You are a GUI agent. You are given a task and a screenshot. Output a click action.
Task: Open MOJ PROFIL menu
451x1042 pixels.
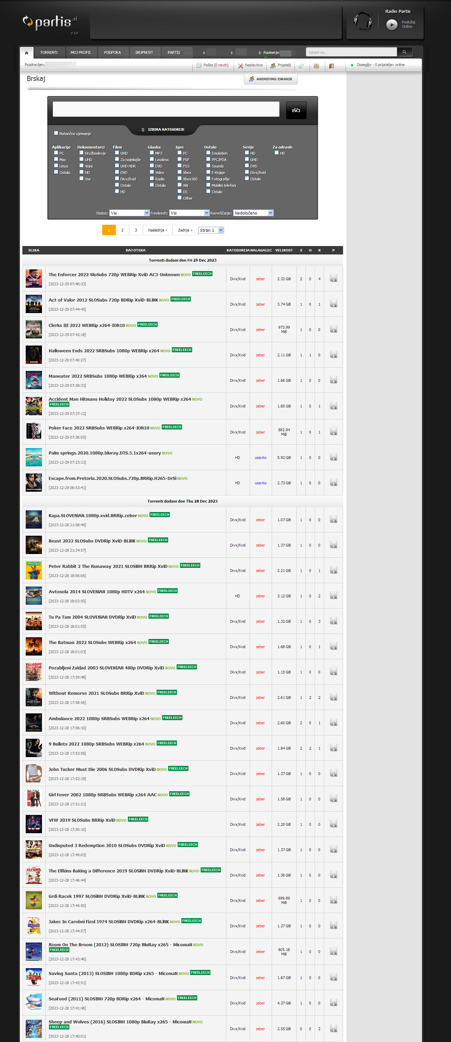pos(81,52)
